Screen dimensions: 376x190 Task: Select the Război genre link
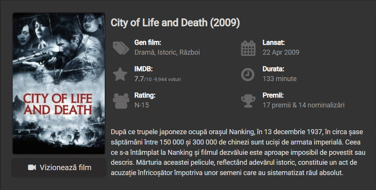[190, 52]
